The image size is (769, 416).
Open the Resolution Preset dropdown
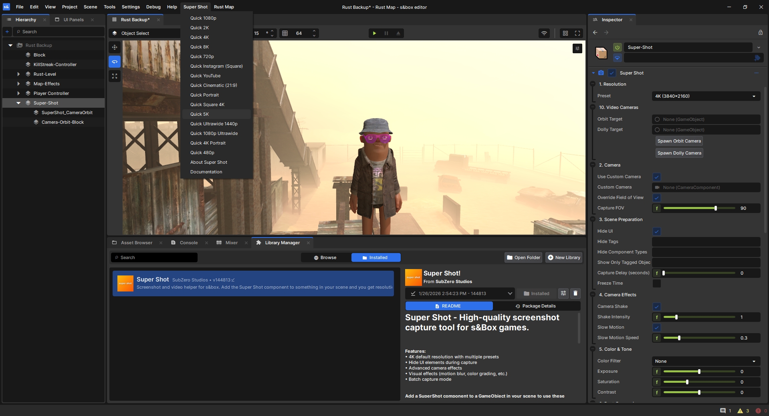point(706,96)
